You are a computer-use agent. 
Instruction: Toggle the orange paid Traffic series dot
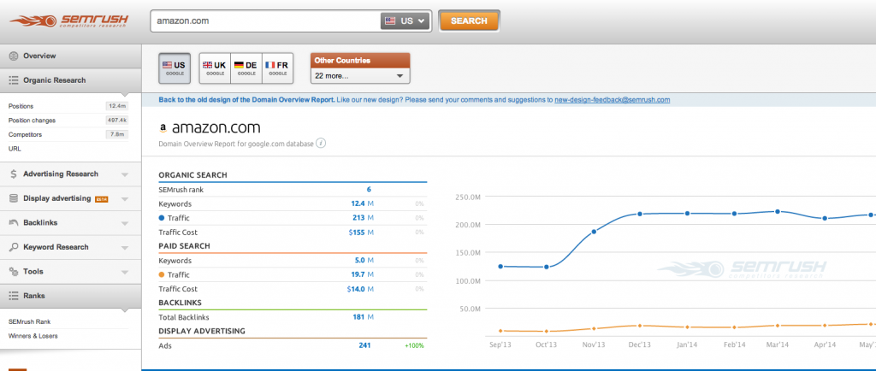tap(162, 275)
